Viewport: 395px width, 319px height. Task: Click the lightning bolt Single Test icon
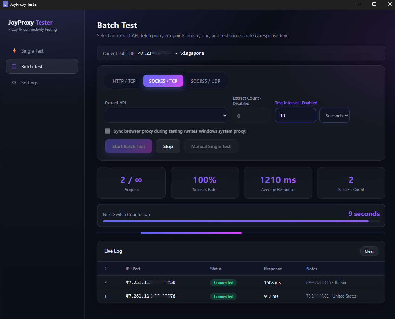click(14, 51)
